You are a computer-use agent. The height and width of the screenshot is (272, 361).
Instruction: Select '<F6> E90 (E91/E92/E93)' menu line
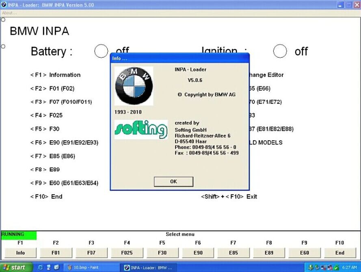click(x=64, y=142)
